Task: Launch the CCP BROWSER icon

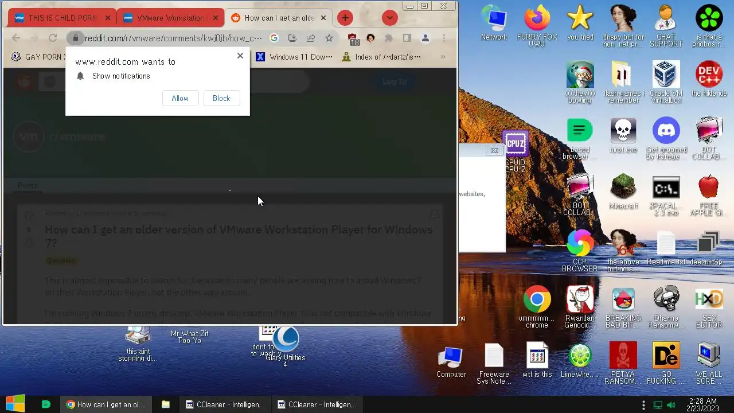Action: 580,251
